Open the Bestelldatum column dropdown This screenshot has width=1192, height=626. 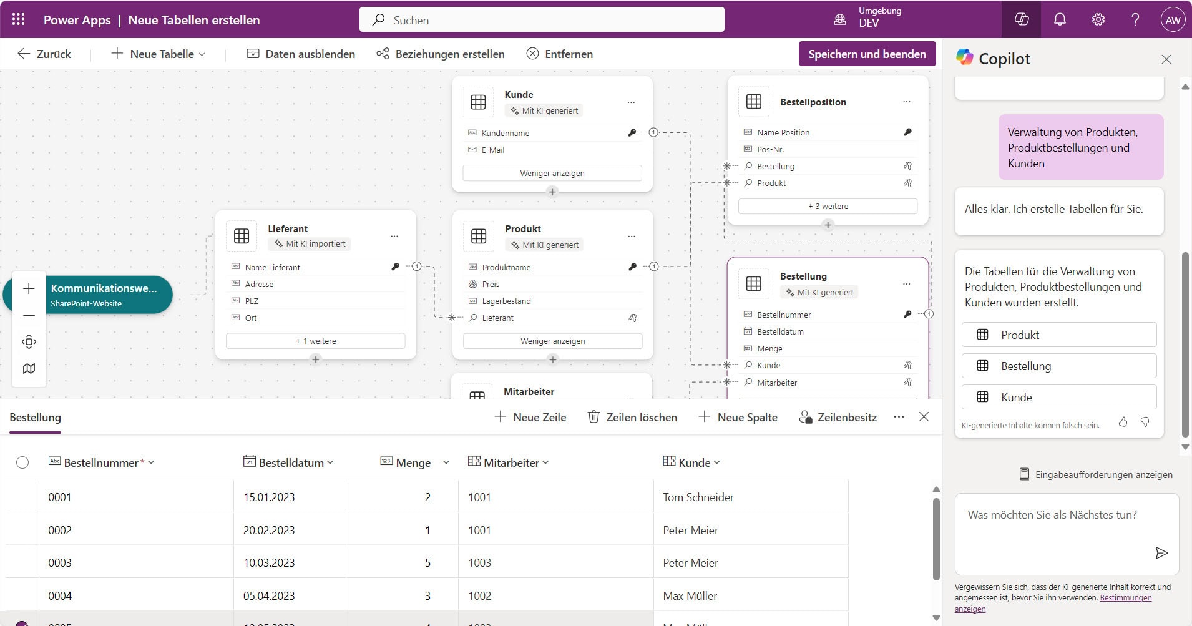(x=330, y=462)
